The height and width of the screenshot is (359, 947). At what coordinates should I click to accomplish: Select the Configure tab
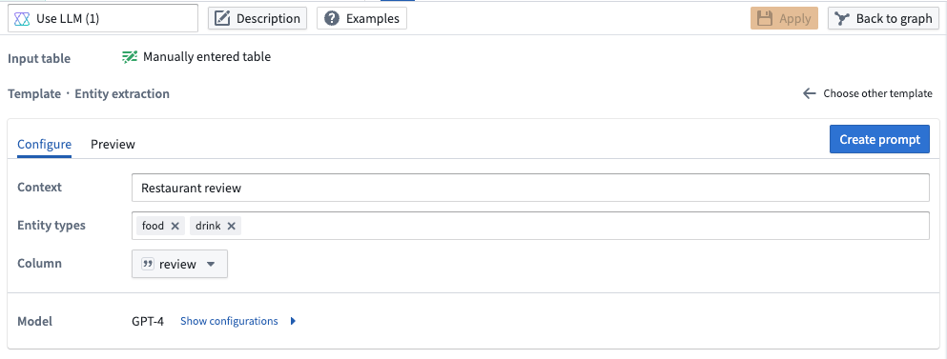(44, 144)
